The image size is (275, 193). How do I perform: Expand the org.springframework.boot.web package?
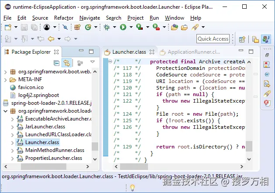tap(5, 72)
